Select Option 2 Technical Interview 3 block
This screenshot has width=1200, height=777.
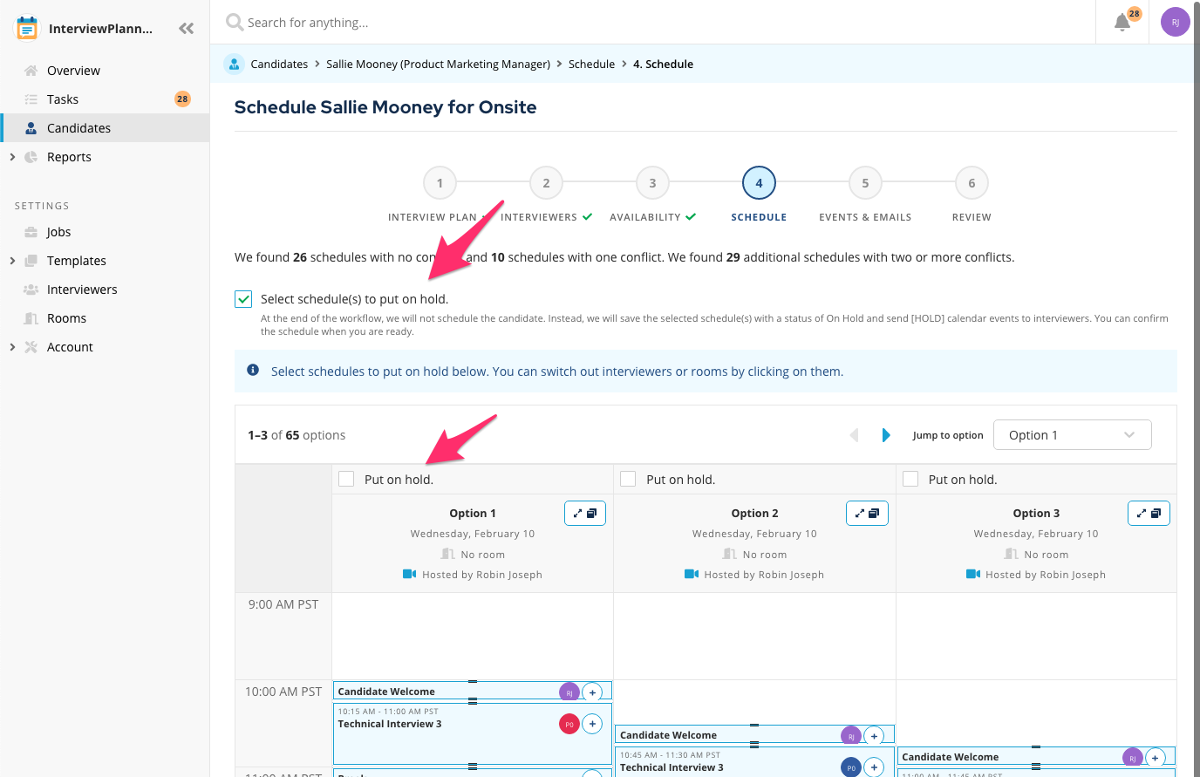pyautogui.click(x=754, y=762)
